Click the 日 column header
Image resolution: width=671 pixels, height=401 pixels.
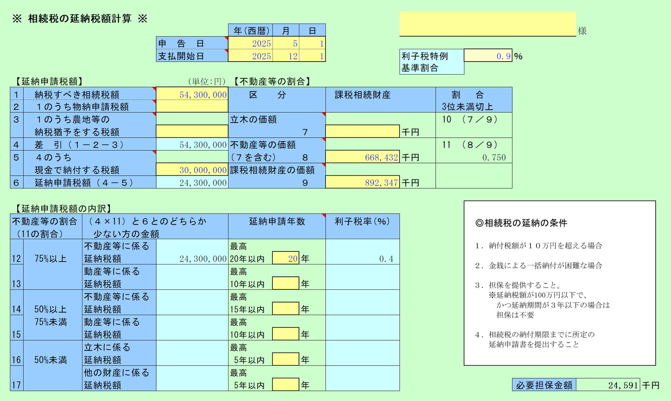312,30
